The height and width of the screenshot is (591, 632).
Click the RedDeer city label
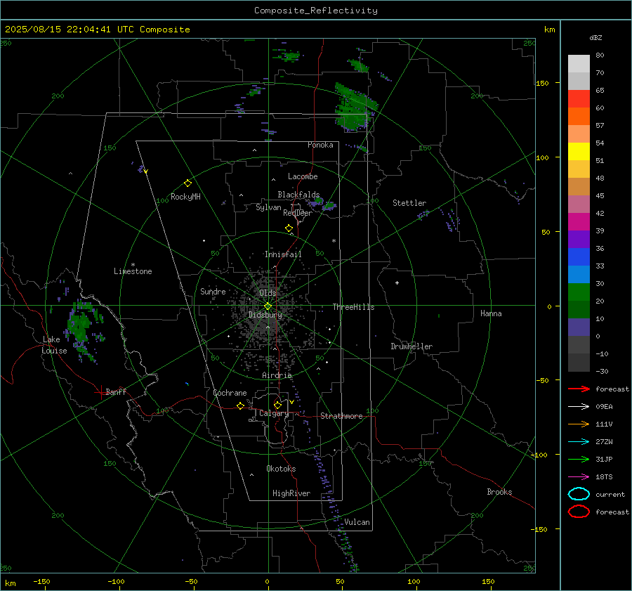tap(298, 213)
